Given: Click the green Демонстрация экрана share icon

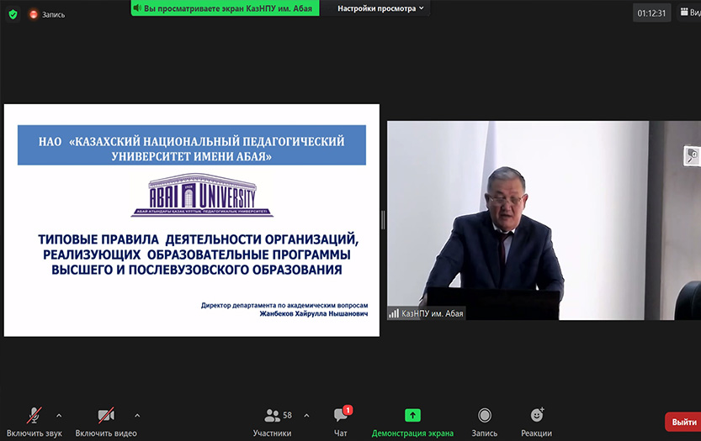Looking at the screenshot, I should click(412, 415).
